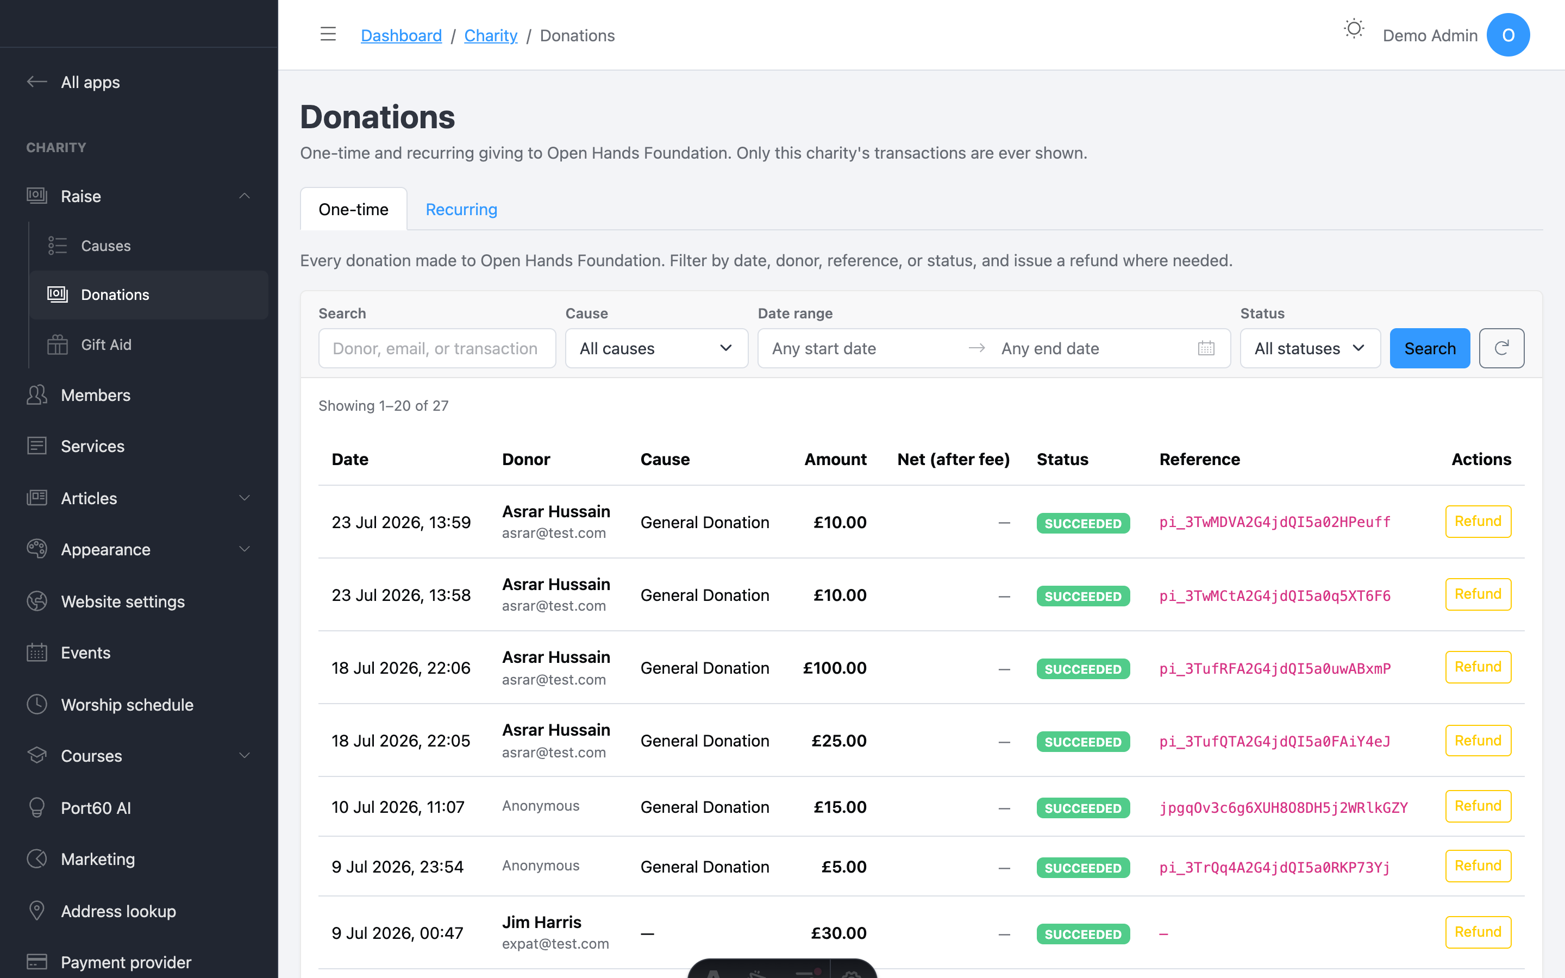Expand the Appearance submenu chevron
The width and height of the screenshot is (1565, 978).
(x=245, y=549)
